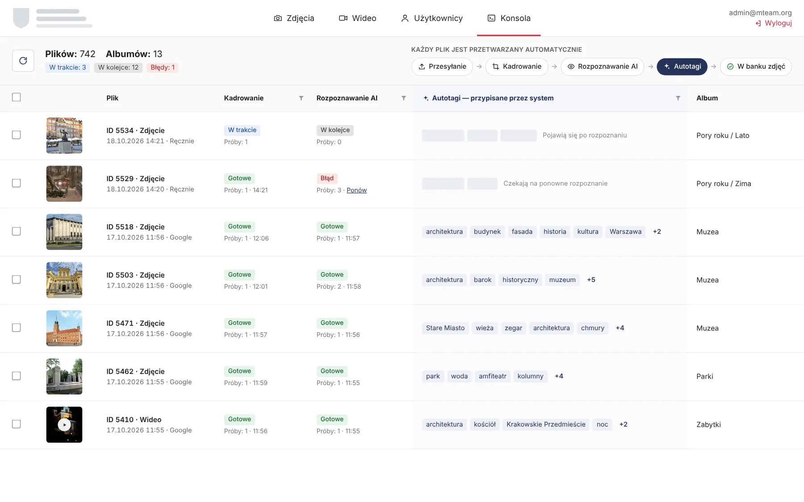Click the refresh icon button
Viewport: 804px width, 502px height.
click(x=23, y=61)
